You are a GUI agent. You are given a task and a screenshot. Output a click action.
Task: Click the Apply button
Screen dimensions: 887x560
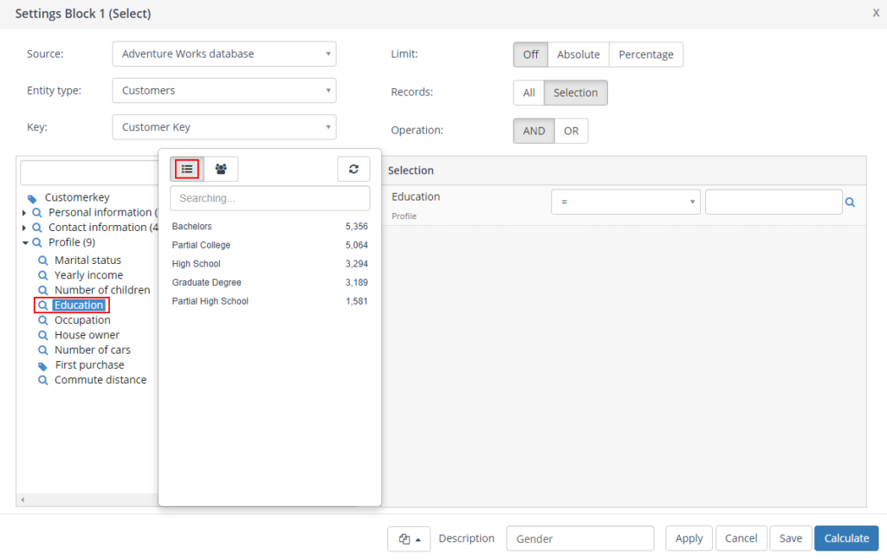tap(689, 538)
